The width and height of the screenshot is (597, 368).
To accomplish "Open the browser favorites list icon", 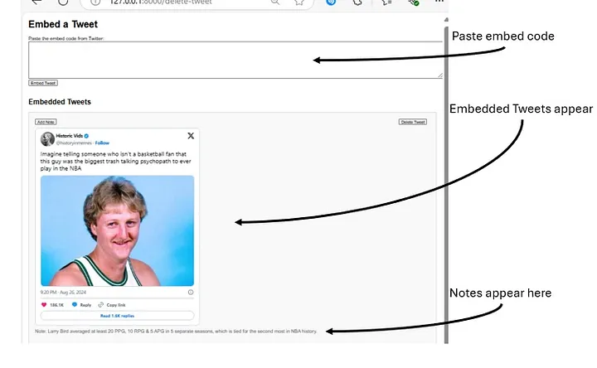I will point(386,3).
